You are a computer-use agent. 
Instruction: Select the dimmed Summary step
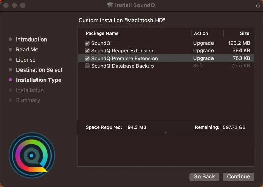[28, 100]
